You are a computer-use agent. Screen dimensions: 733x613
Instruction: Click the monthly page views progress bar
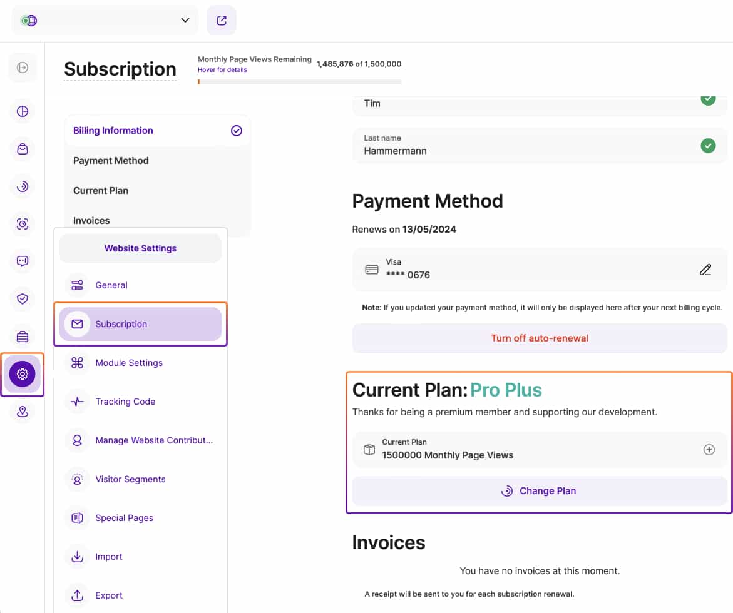299,81
